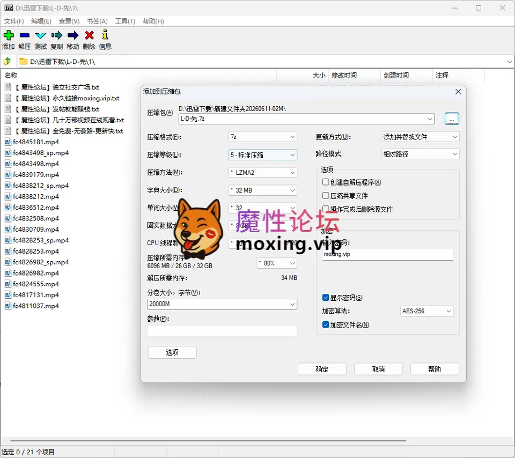Viewport: 515px width, 458px height.
Task: Click text file icon of 独立社交广场.txt
Action: (8, 87)
